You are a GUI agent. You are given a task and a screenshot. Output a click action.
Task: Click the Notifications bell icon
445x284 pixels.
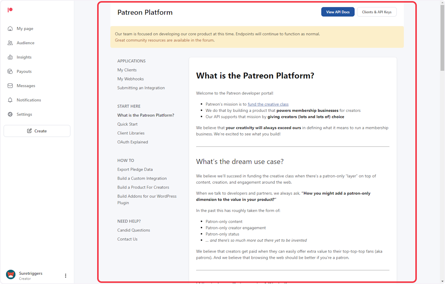(x=10, y=100)
